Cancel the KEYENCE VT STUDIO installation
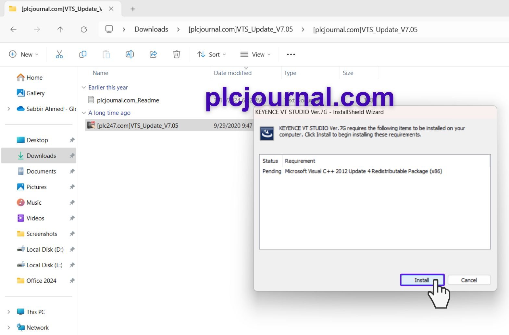509x335 pixels. pyautogui.click(x=469, y=280)
